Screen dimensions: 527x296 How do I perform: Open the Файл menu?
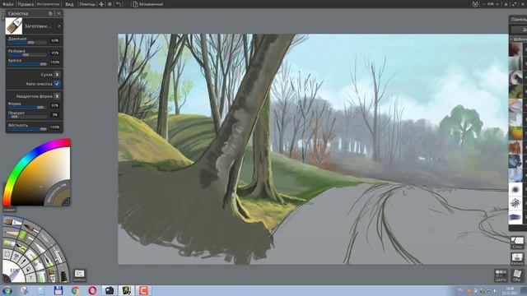[7, 4]
